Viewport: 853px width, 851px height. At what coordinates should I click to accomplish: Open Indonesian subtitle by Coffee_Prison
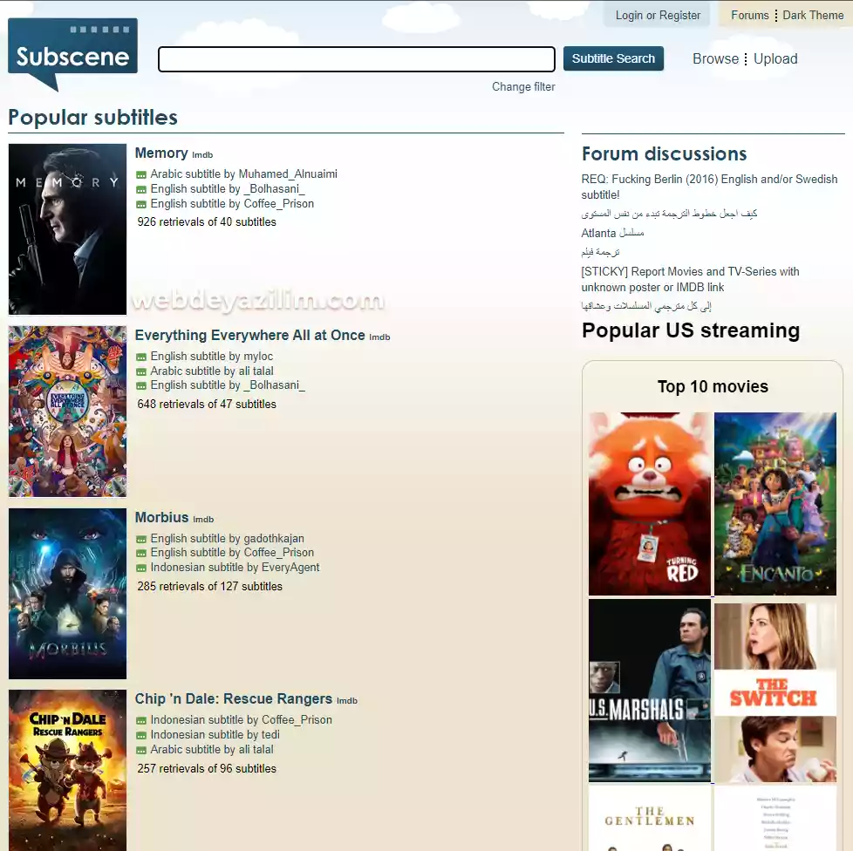click(241, 720)
